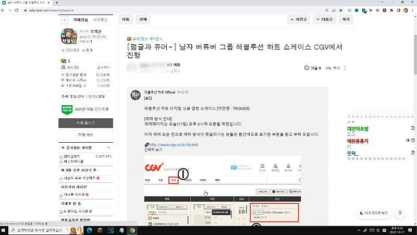The image size is (417, 235).
Task: Bookmark this page with the star icon
Action: [341, 10]
